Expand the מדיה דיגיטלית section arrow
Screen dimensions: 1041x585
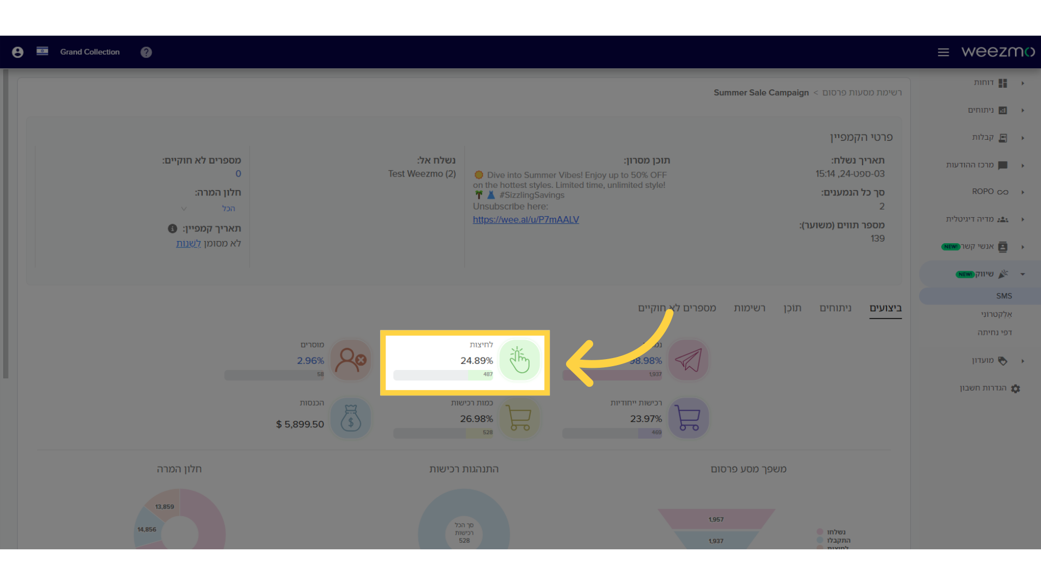(x=1023, y=219)
